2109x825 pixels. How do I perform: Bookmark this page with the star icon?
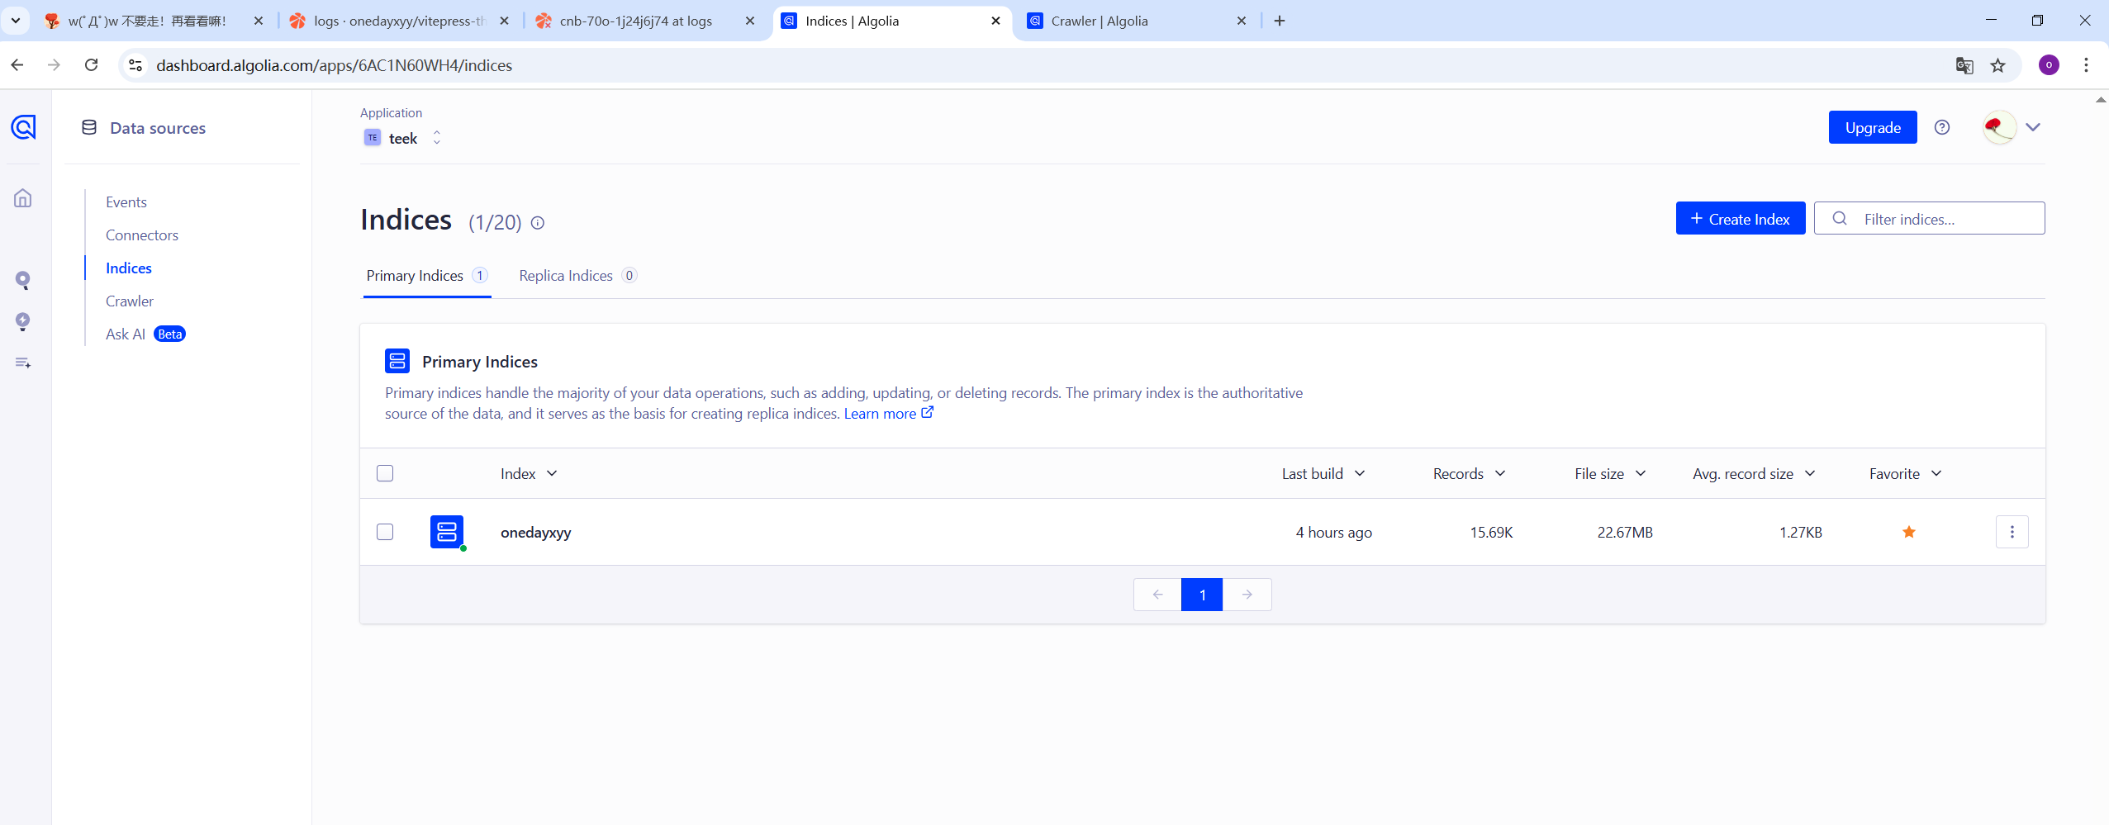tap(1998, 65)
